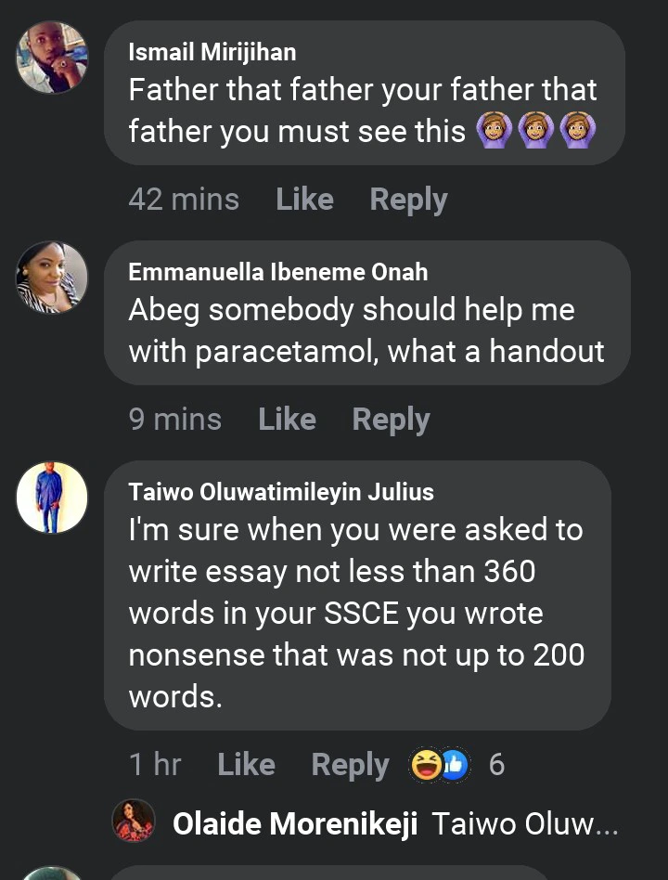Click the 9 mins timestamp
The width and height of the screenshot is (668, 880).
175,420
